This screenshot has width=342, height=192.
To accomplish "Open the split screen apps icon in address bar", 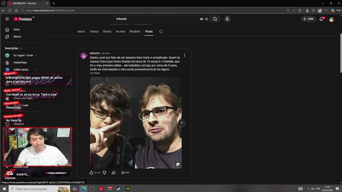I will coord(288,10).
